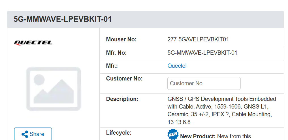Click the share glyph inside the Share button
Screen dimensions: 288x140
[25, 134]
